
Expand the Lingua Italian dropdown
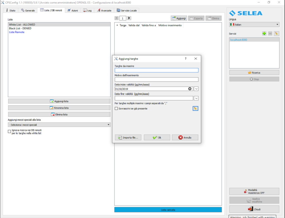(x=254, y=25)
